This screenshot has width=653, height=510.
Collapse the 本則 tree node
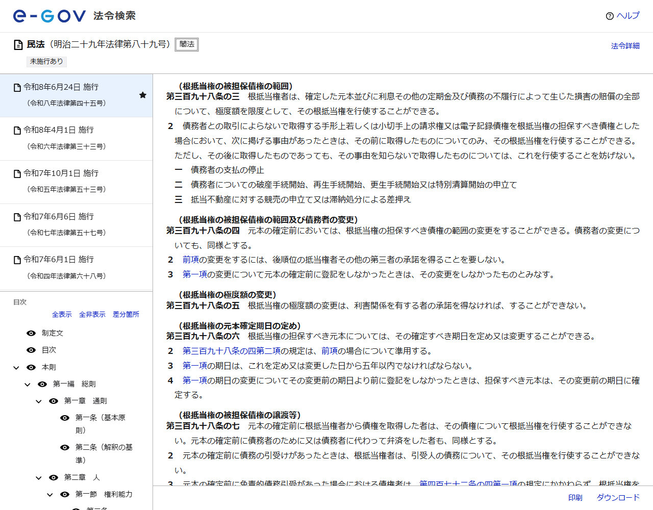[16, 368]
